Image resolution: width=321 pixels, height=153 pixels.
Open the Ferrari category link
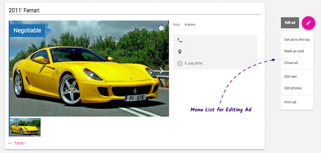[20, 143]
